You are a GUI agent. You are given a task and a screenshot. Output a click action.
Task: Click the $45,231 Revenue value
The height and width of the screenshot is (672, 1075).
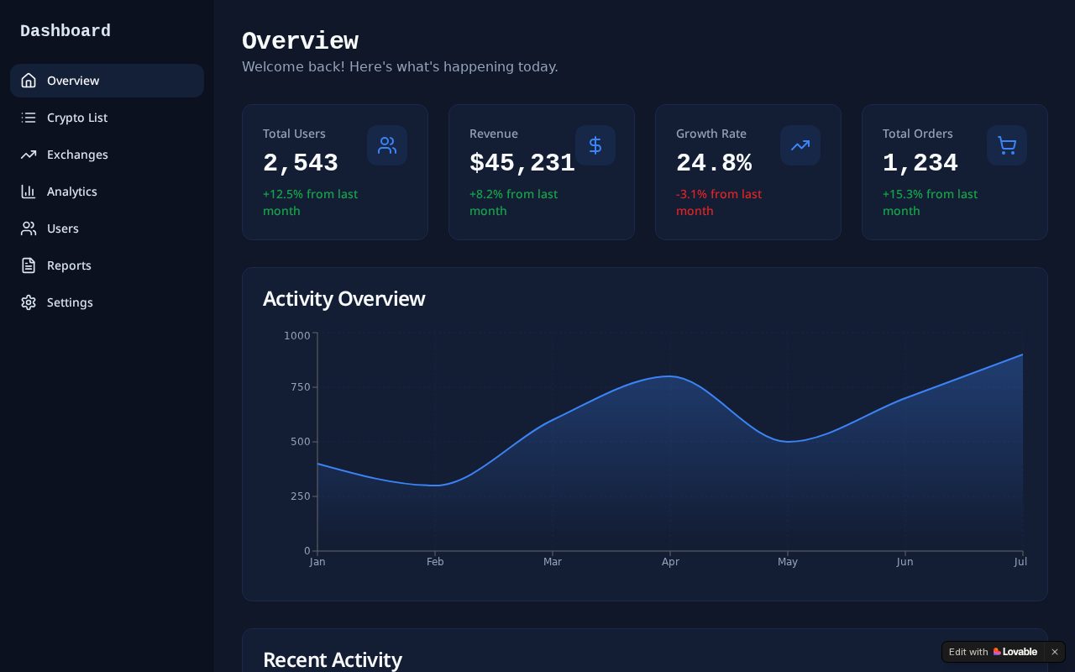pos(522,163)
